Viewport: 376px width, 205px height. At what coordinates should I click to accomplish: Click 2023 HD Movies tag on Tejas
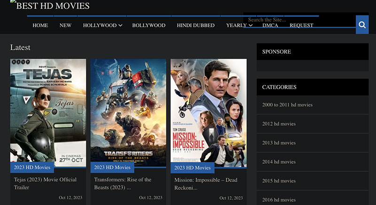coord(32,167)
